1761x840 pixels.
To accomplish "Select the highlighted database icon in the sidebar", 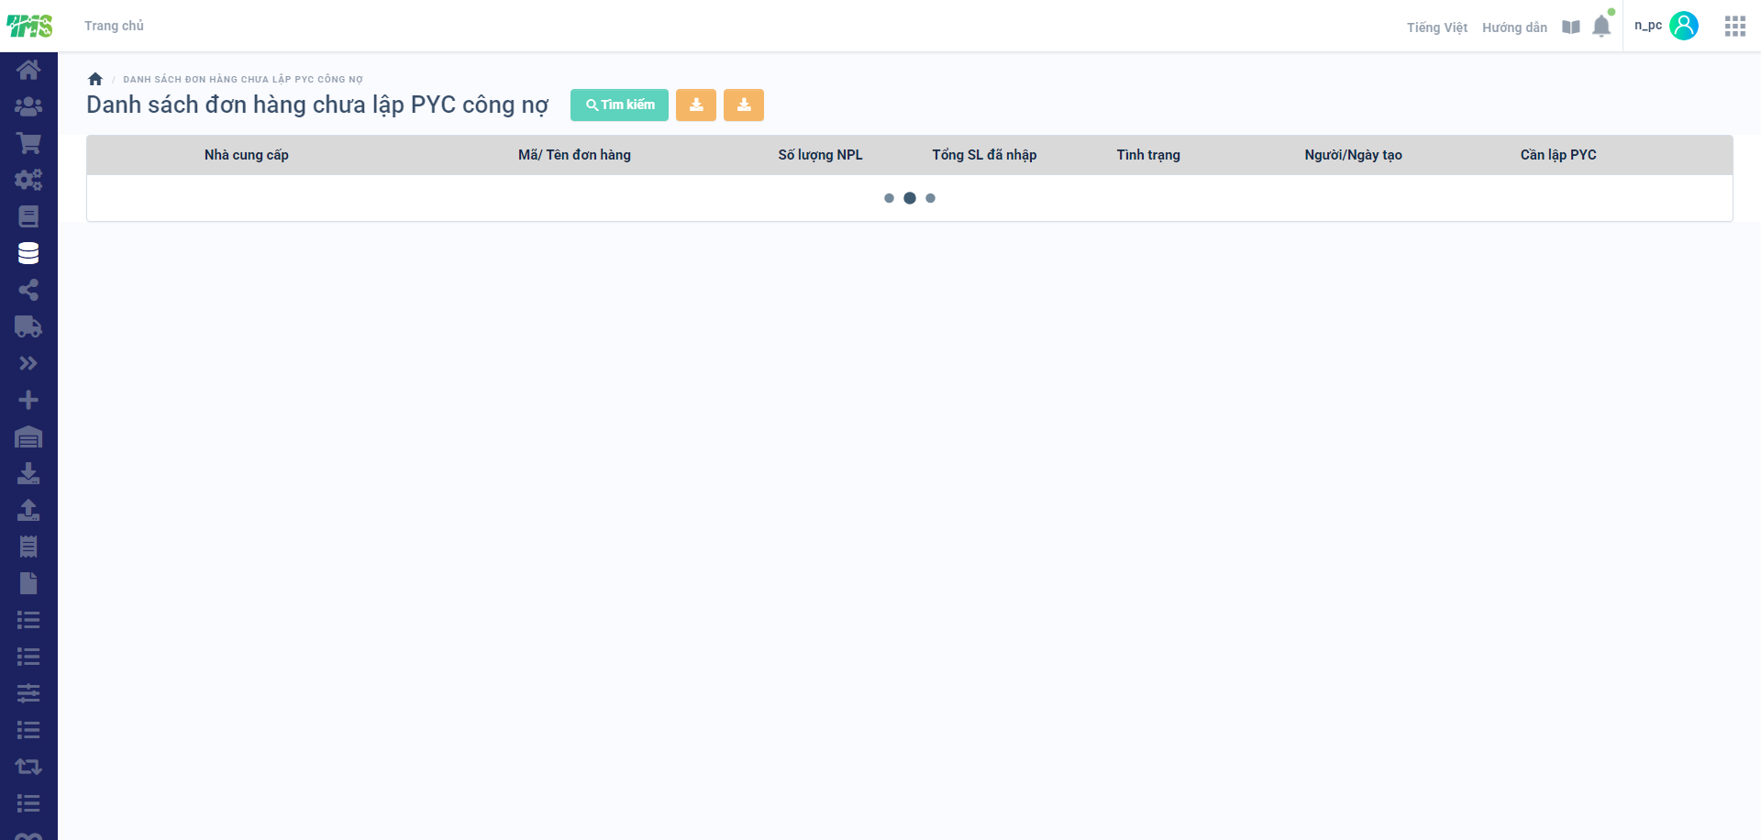I will point(28,253).
